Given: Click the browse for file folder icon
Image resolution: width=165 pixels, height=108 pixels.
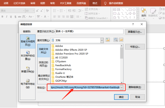Looking at the screenshot, I should (x=121, y=40).
